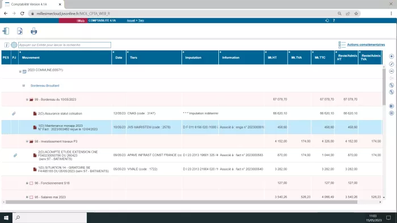397x223 pixels.
Task: Click the minus delete icon in right sidebar
Action: click(391, 71)
